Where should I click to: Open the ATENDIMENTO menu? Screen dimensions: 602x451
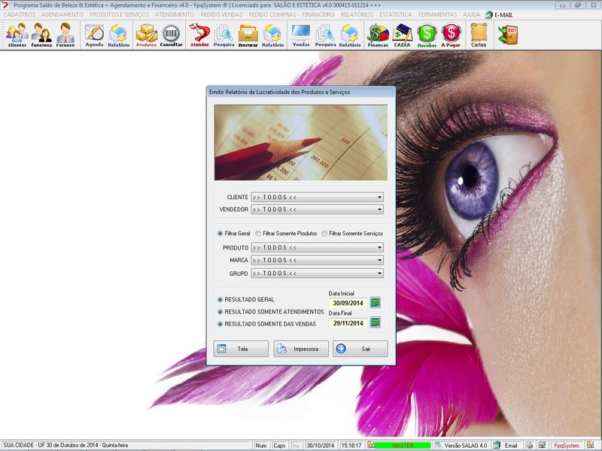(175, 14)
